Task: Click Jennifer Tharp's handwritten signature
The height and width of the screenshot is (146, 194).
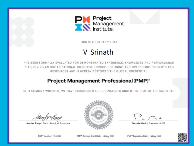Action: (47, 117)
